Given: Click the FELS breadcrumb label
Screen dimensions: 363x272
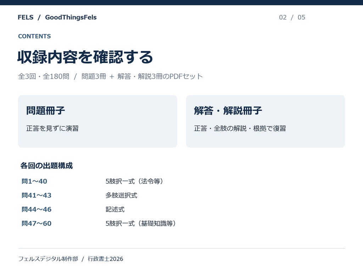Looking at the screenshot, I should tap(26, 17).
